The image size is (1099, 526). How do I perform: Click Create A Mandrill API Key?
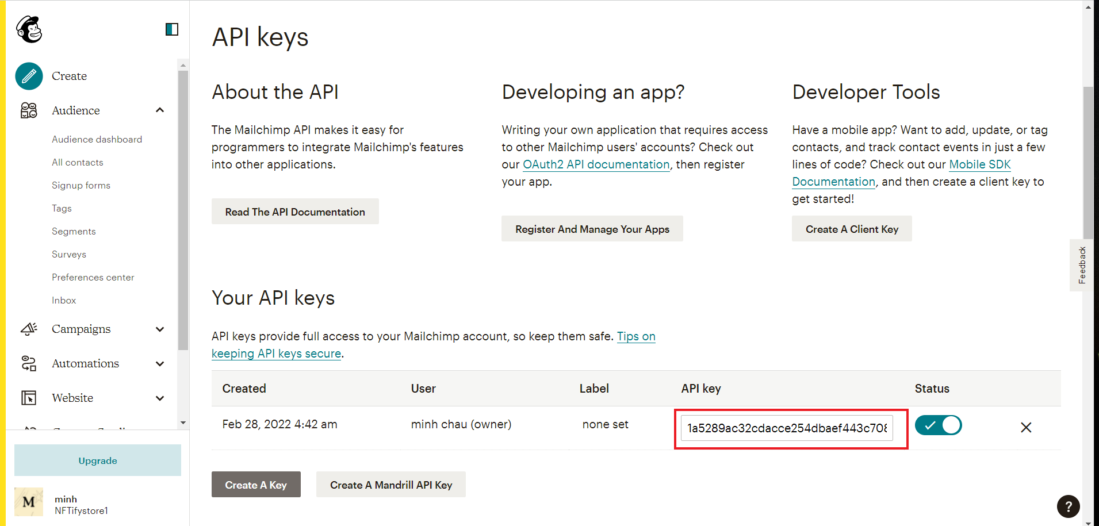click(391, 485)
